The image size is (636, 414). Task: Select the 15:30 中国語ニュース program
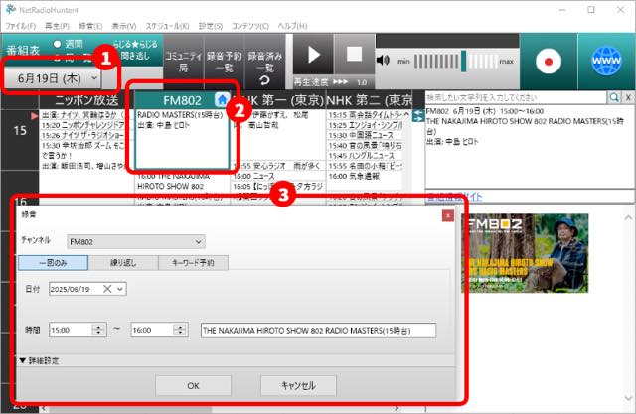[365, 135]
